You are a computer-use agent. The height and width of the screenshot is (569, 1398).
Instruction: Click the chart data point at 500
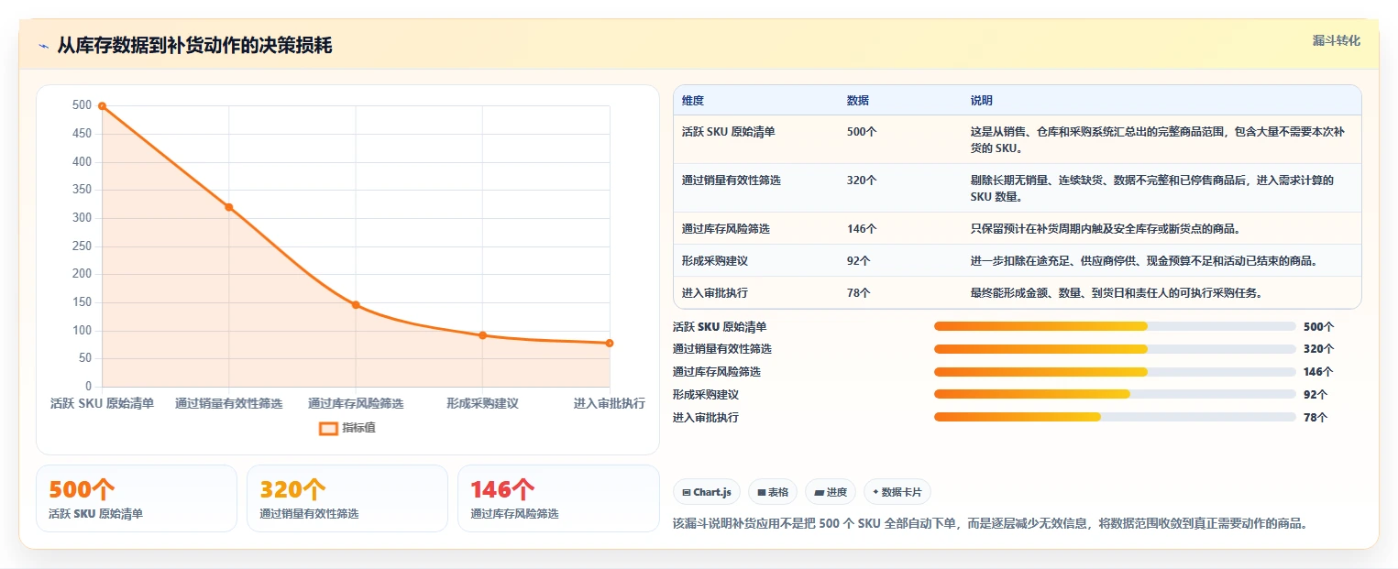coord(102,106)
